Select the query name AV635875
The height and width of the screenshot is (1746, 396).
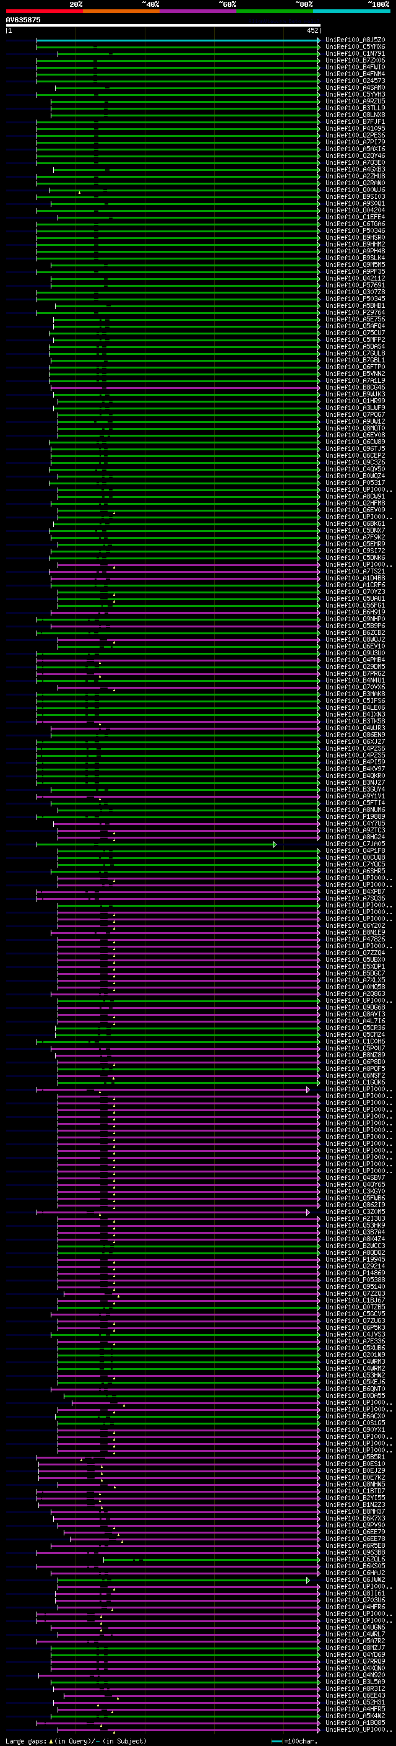[23, 20]
